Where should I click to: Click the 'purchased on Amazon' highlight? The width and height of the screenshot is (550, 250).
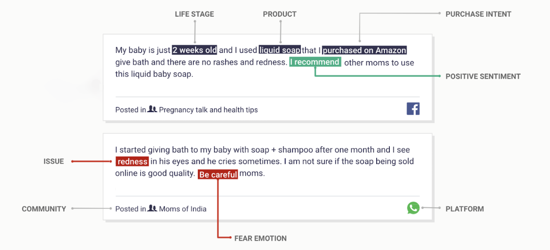[x=365, y=50]
